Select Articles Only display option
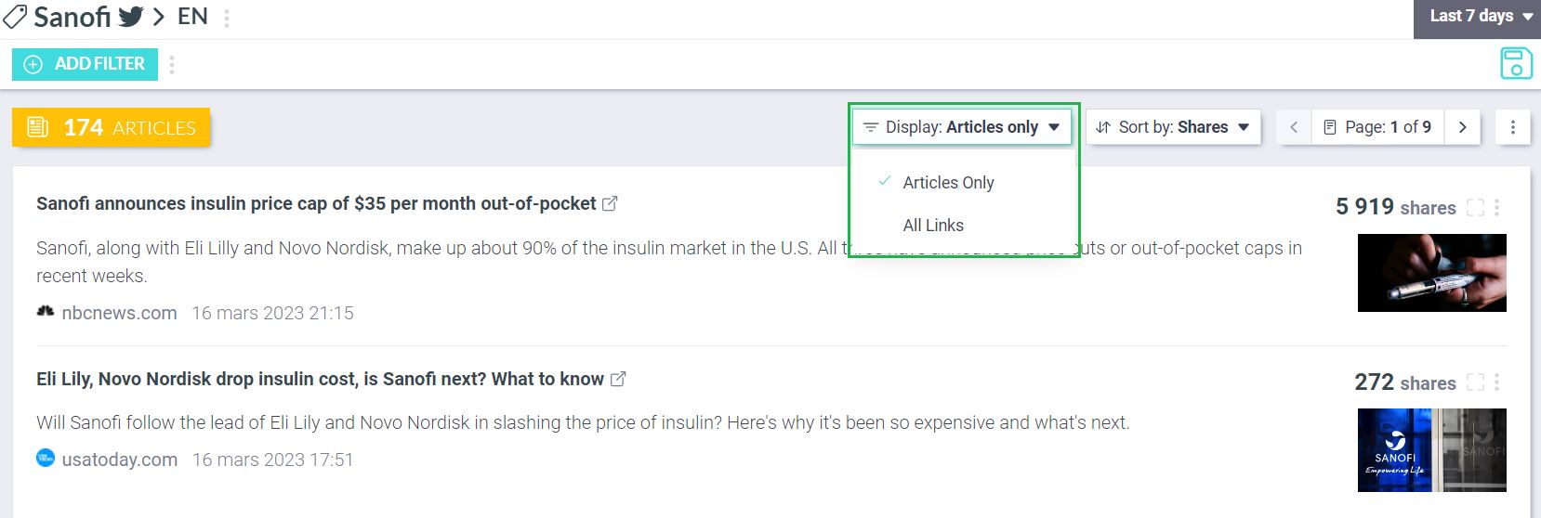1541x518 pixels. pyautogui.click(x=948, y=183)
